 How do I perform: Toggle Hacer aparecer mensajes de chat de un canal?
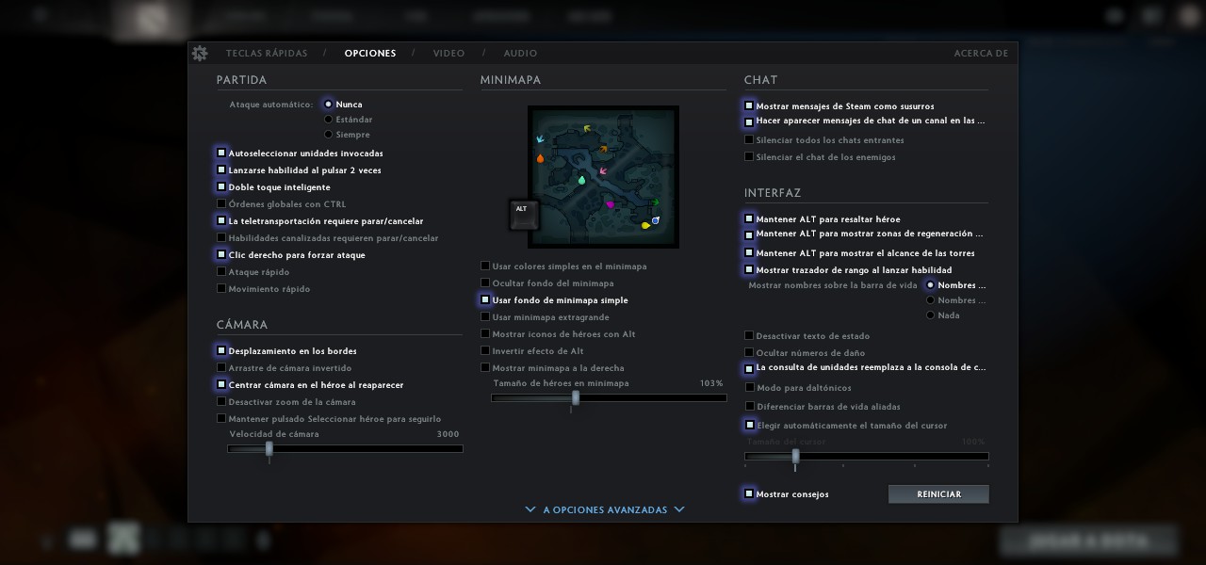749,121
